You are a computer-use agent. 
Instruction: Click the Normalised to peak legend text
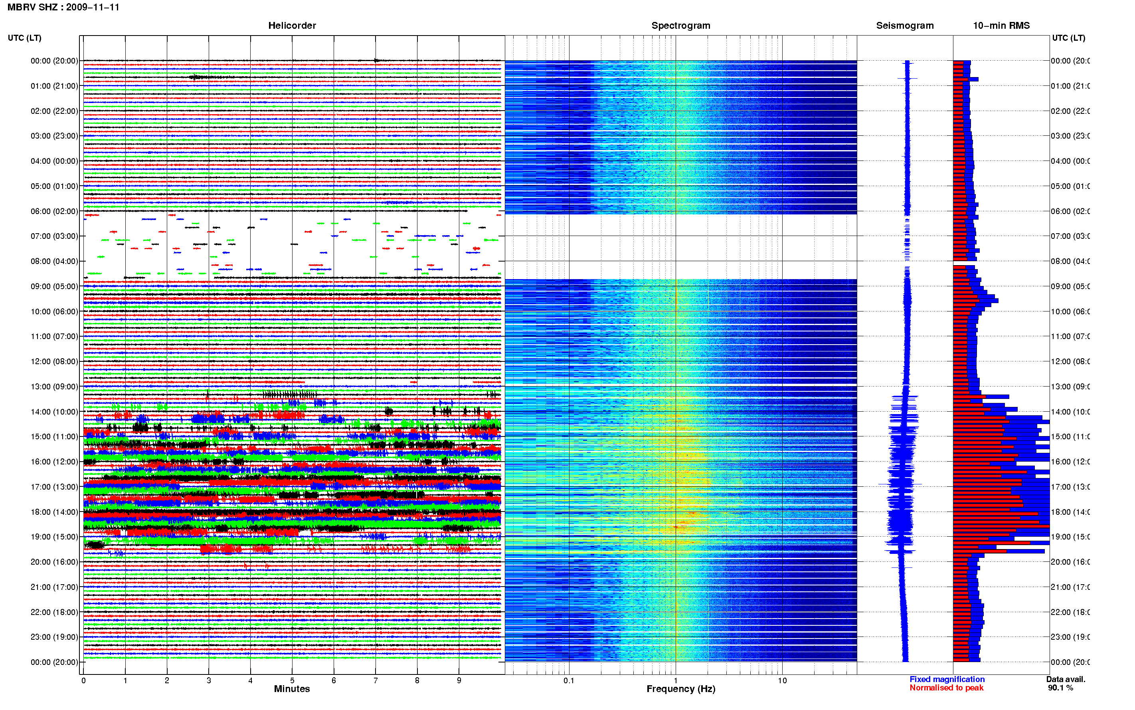coord(946,688)
